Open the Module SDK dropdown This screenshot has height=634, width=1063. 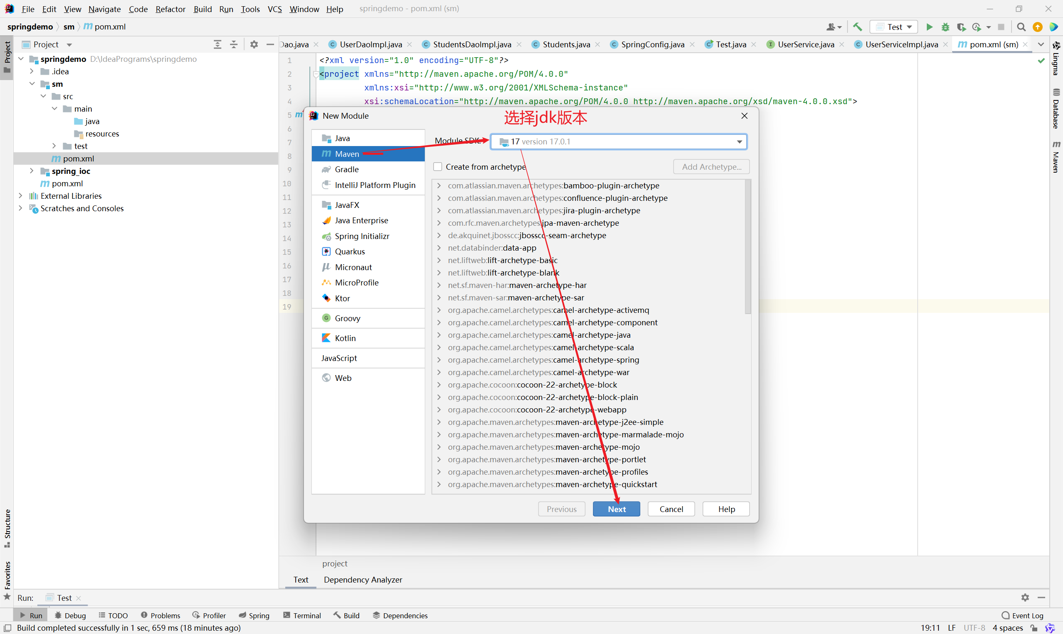(x=739, y=142)
